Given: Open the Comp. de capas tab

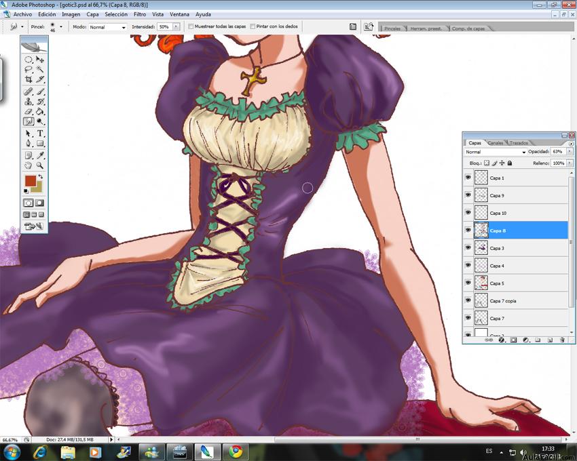Looking at the screenshot, I should point(468,28).
